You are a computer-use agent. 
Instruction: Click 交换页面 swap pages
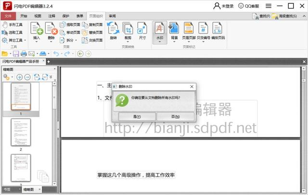92,40
